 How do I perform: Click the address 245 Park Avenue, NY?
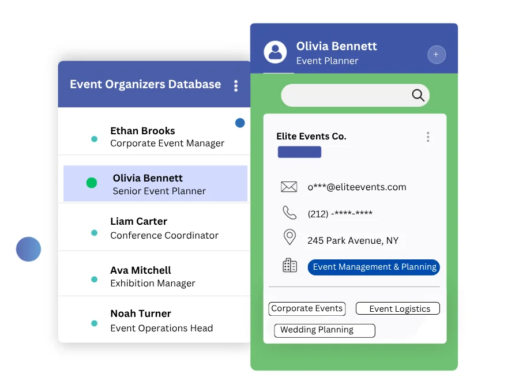[353, 240]
